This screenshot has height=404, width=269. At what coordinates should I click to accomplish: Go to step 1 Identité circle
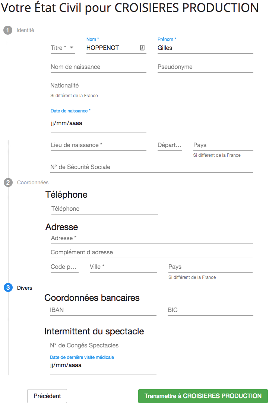pyautogui.click(x=8, y=30)
